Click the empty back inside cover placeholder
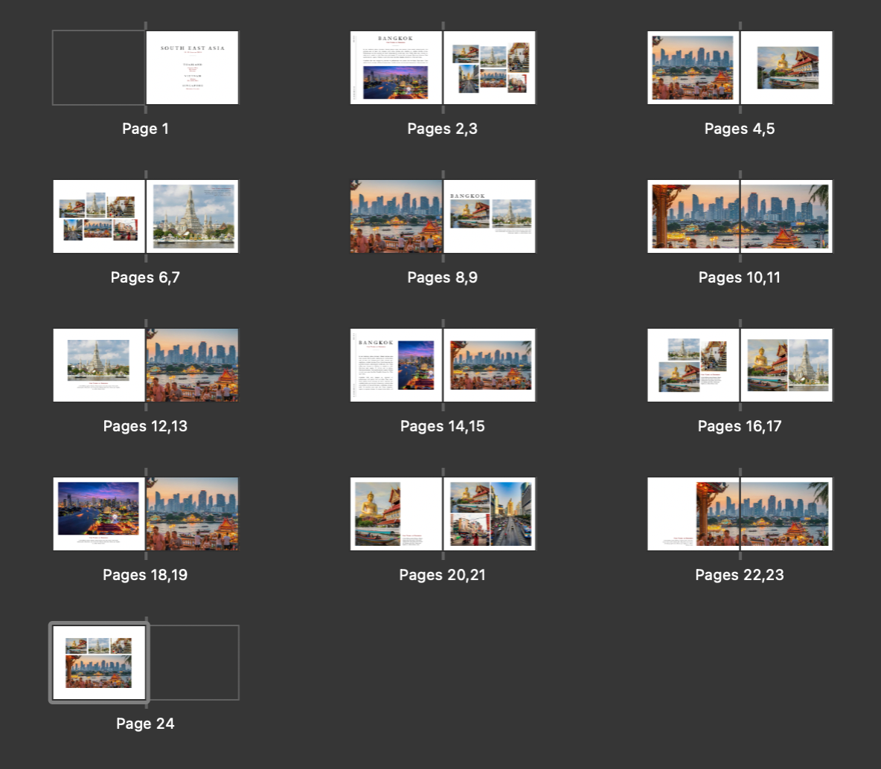Screen dimensions: 881x769 point(193,662)
